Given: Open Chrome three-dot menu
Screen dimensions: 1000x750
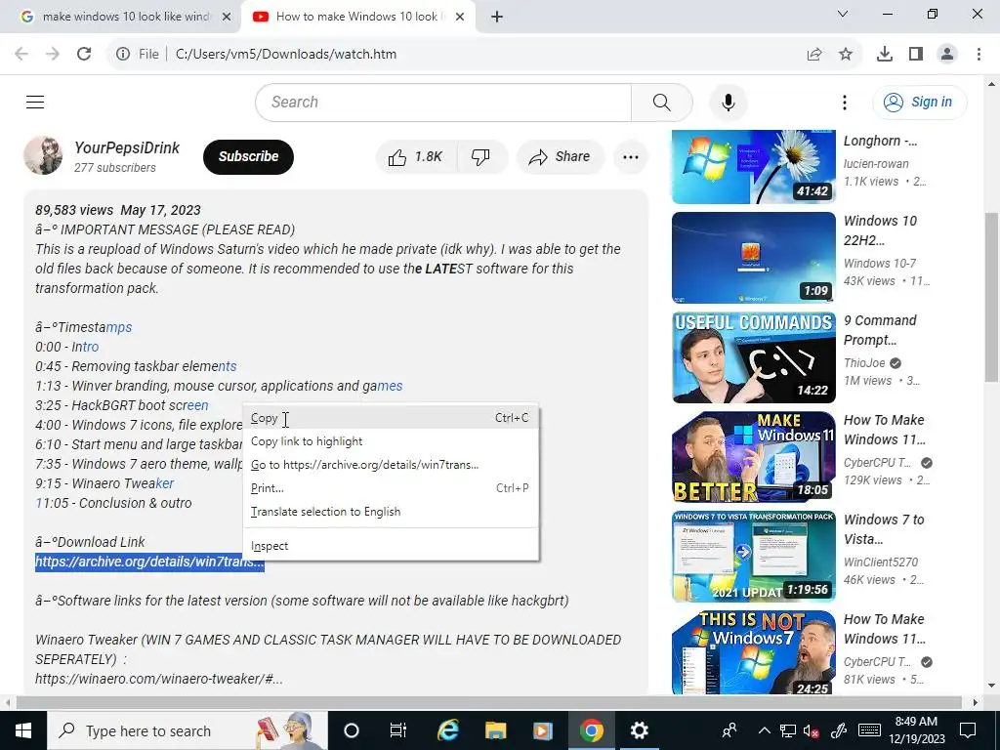Looking at the screenshot, I should coord(979,55).
